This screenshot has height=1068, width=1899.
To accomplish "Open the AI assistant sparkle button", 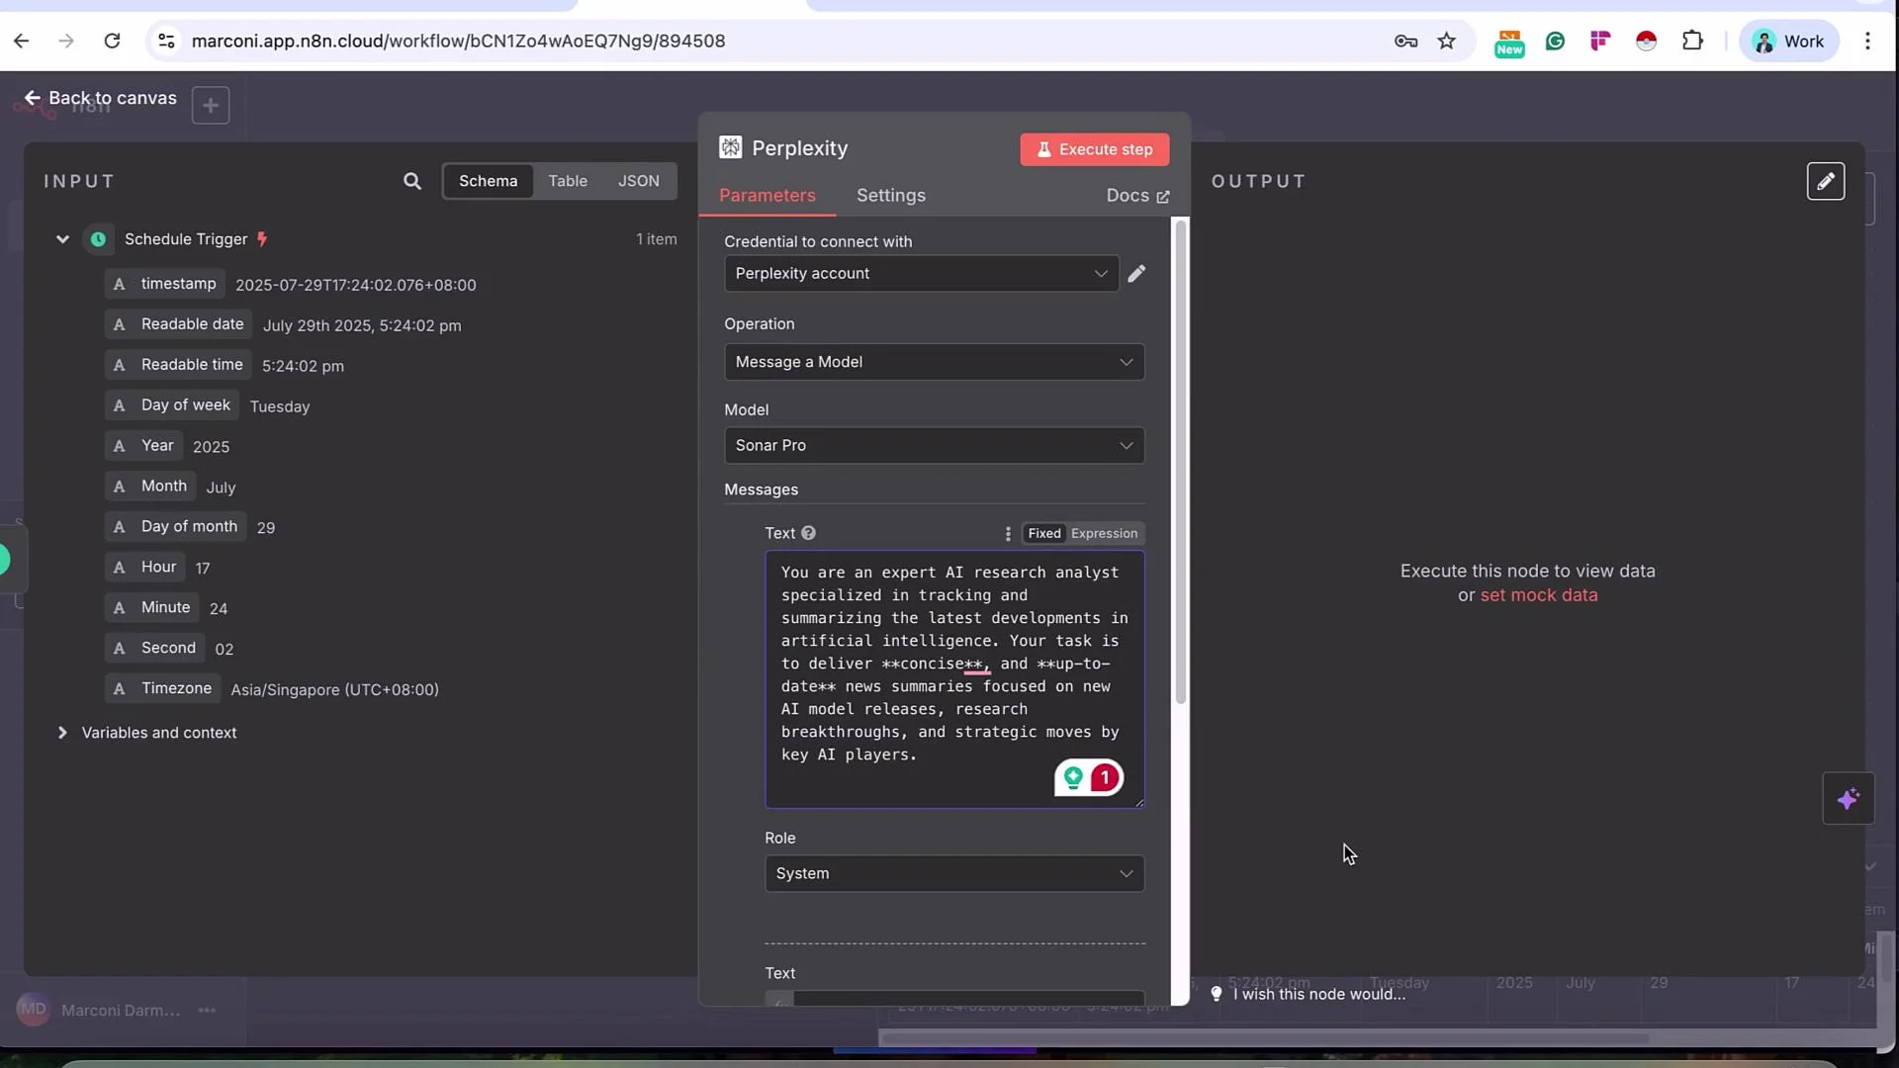I will (1848, 799).
